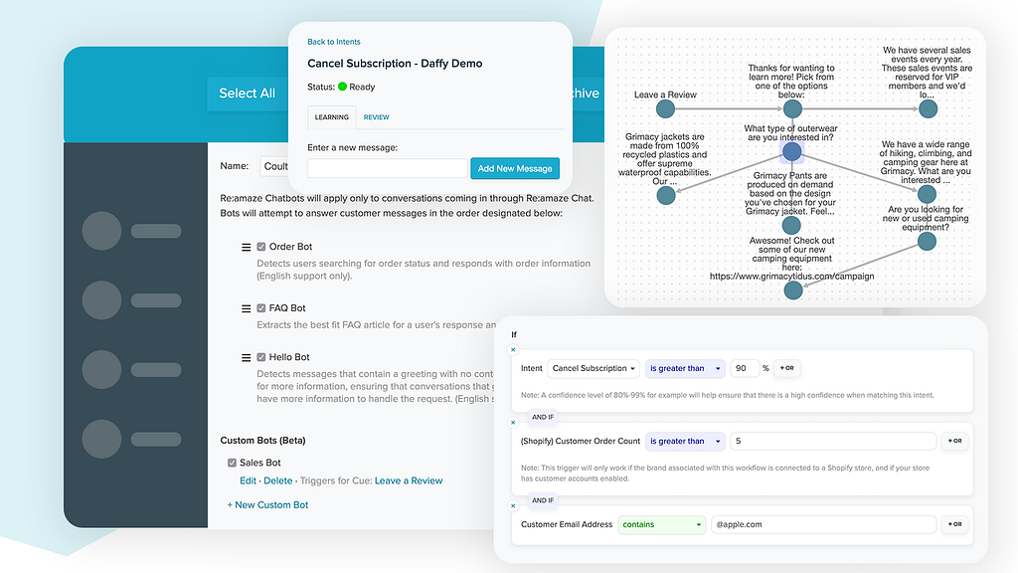The image size is (1018, 573).
Task: Toggle the Sales Bot checkbox
Action: pos(232,463)
